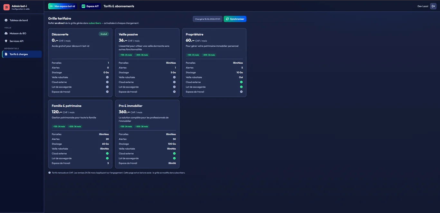Switch to Espace AIT

tap(90, 6)
